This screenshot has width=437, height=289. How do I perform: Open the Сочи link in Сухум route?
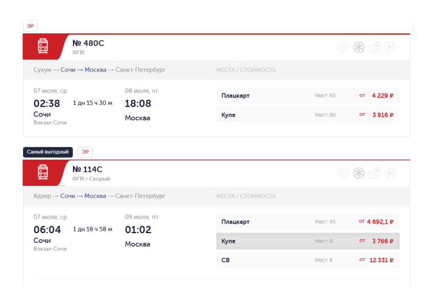pos(68,70)
